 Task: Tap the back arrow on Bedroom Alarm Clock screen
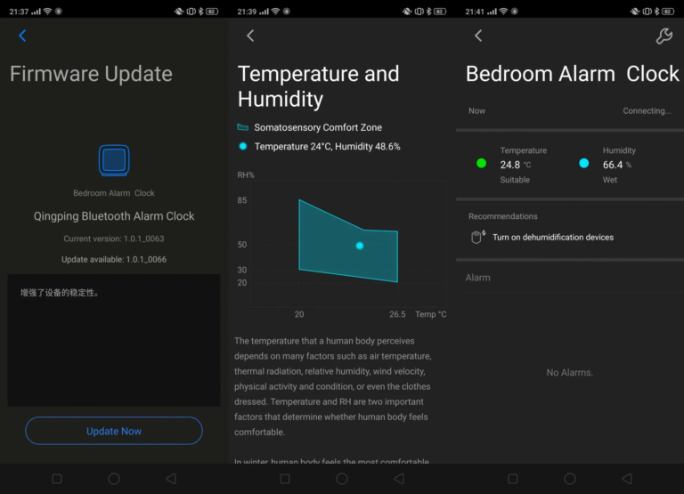click(478, 36)
